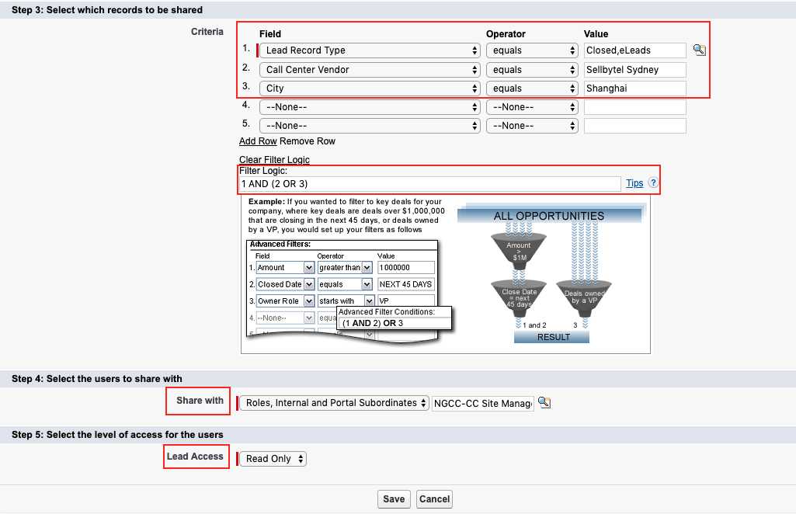
Task: Open row 4 field --None-- dropdown
Action: [370, 107]
